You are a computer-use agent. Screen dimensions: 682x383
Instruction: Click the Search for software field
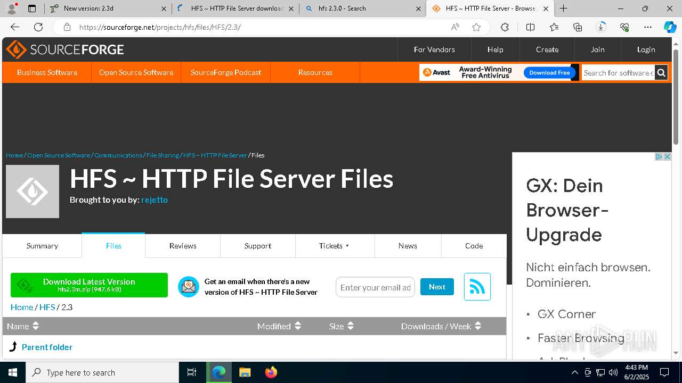(618, 72)
